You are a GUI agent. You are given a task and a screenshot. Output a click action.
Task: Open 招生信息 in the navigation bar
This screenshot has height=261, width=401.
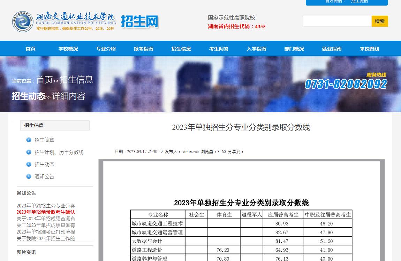point(181,49)
